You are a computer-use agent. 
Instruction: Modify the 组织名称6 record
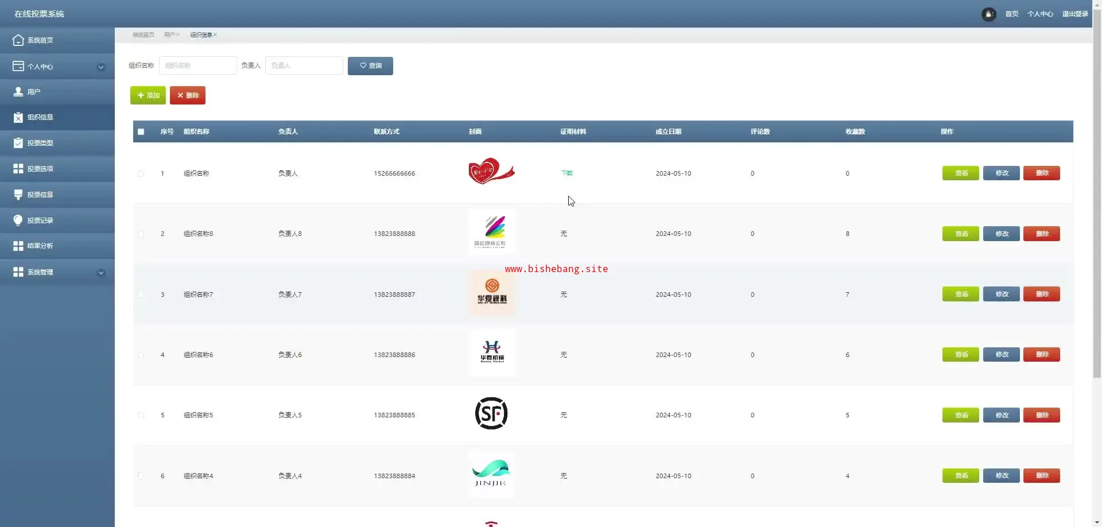(x=1002, y=355)
